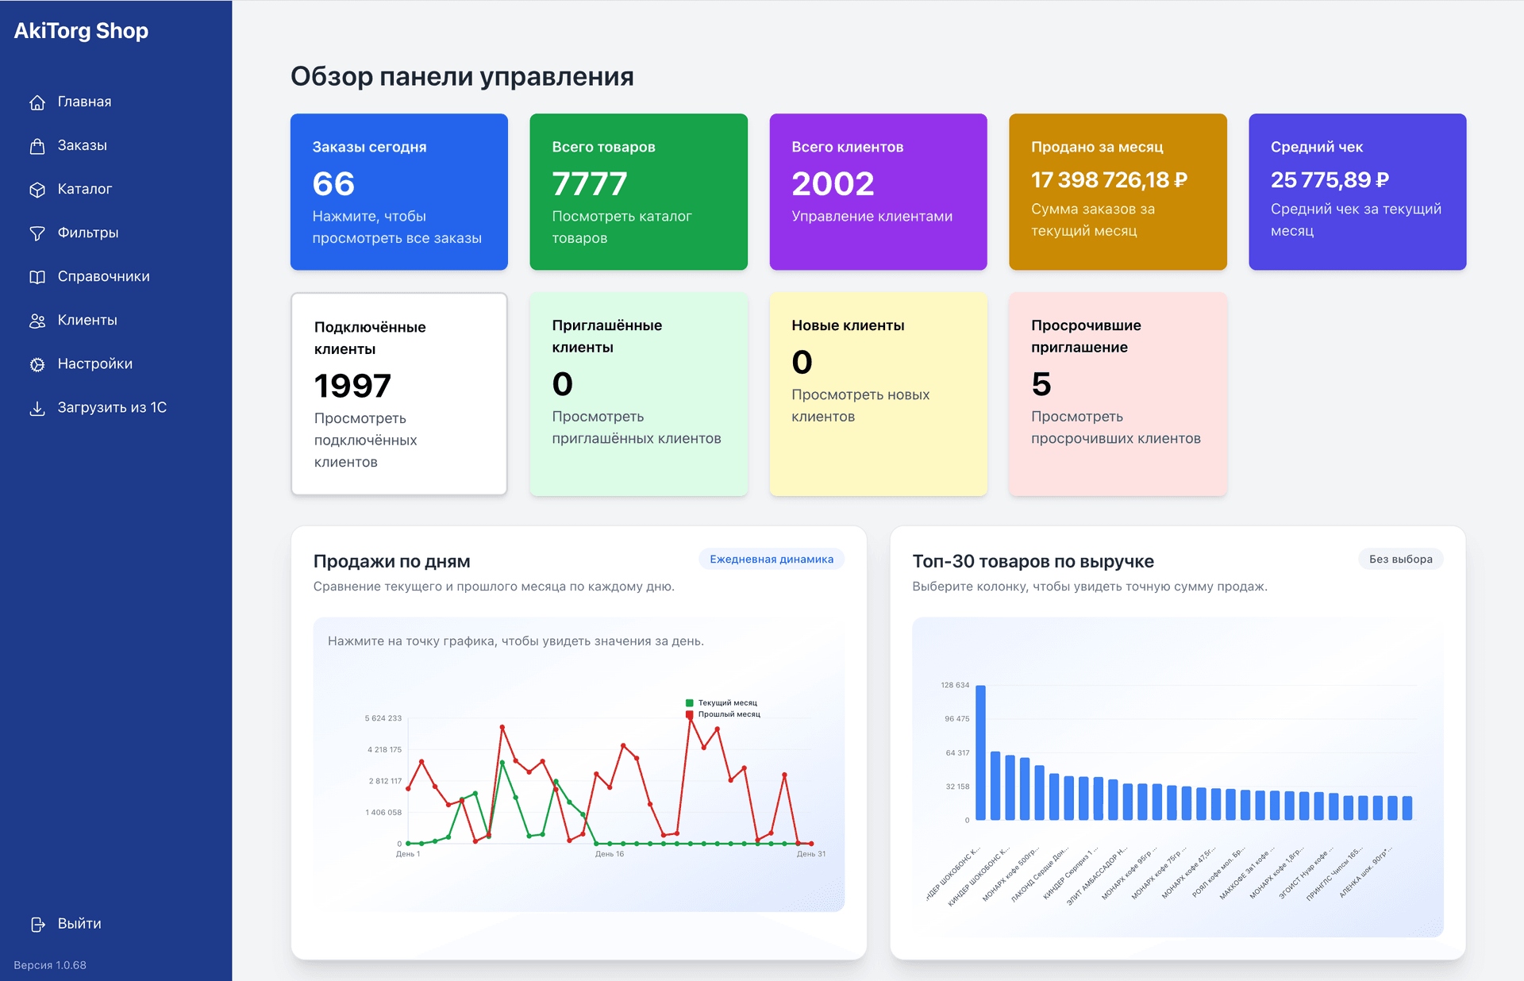Click the Фильтры funnel icon
Viewport: 1524px width, 981px height.
(37, 233)
